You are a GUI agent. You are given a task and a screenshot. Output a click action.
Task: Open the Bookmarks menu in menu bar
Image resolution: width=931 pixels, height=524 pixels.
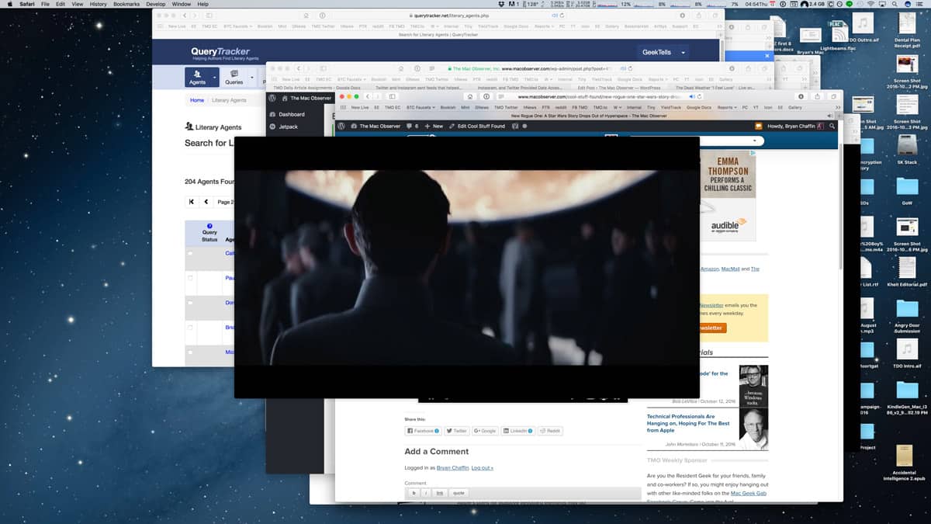126,4
